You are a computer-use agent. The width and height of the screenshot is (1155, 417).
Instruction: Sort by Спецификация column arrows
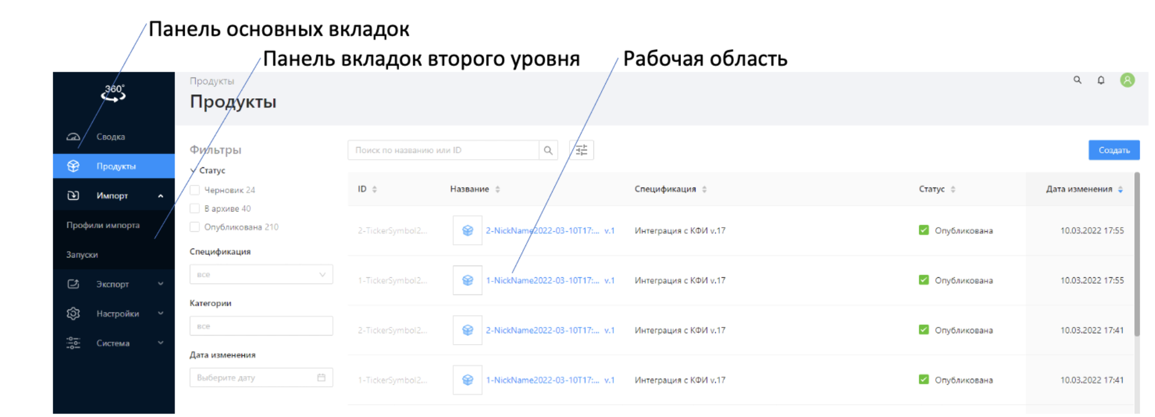click(x=705, y=189)
